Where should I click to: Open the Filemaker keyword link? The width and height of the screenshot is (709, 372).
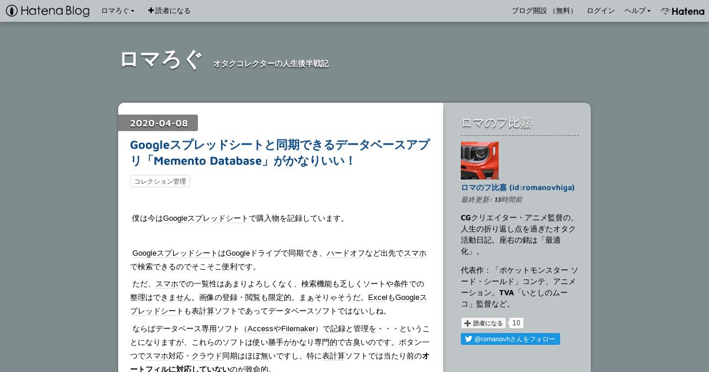[298, 328]
